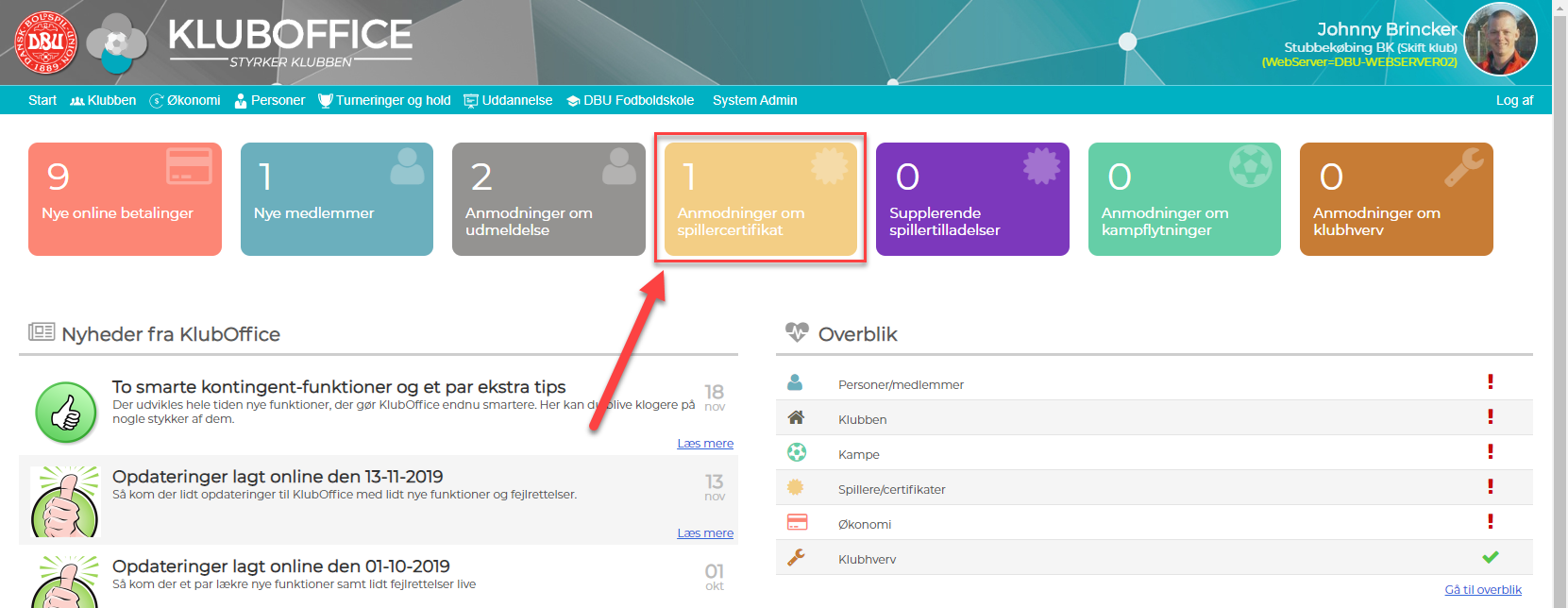This screenshot has width=1568, height=608.
Task: Click the DBU logo emblem
Action: click(x=45, y=42)
